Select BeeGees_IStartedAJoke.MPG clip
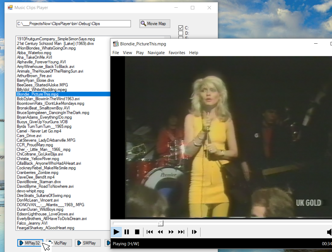This screenshot has height=252, width=332. (x=42, y=85)
